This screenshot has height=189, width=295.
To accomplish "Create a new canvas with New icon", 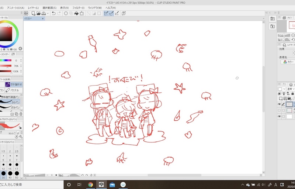I will coord(33,13).
